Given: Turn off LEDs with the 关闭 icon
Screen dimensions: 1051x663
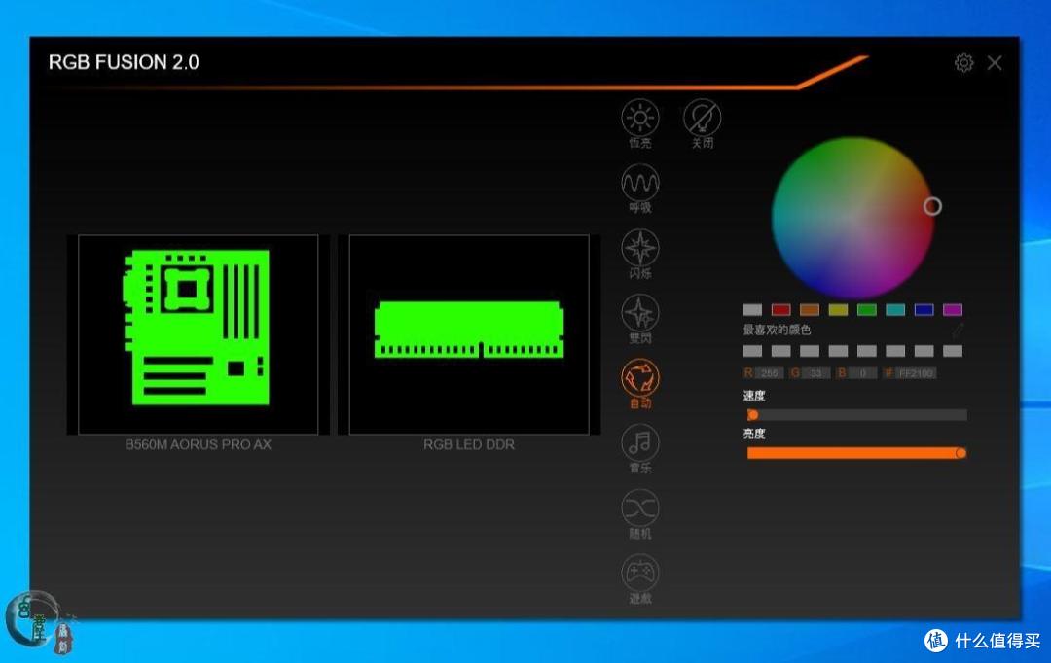Looking at the screenshot, I should coord(702,123).
